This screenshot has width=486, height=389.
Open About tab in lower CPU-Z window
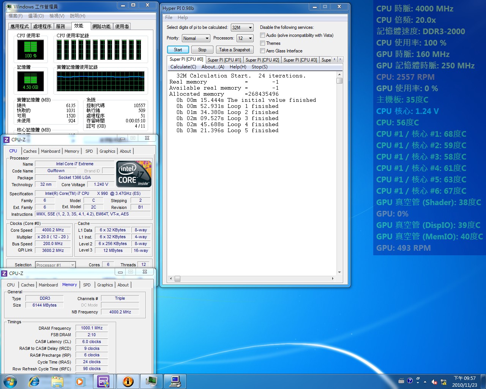[123, 285]
